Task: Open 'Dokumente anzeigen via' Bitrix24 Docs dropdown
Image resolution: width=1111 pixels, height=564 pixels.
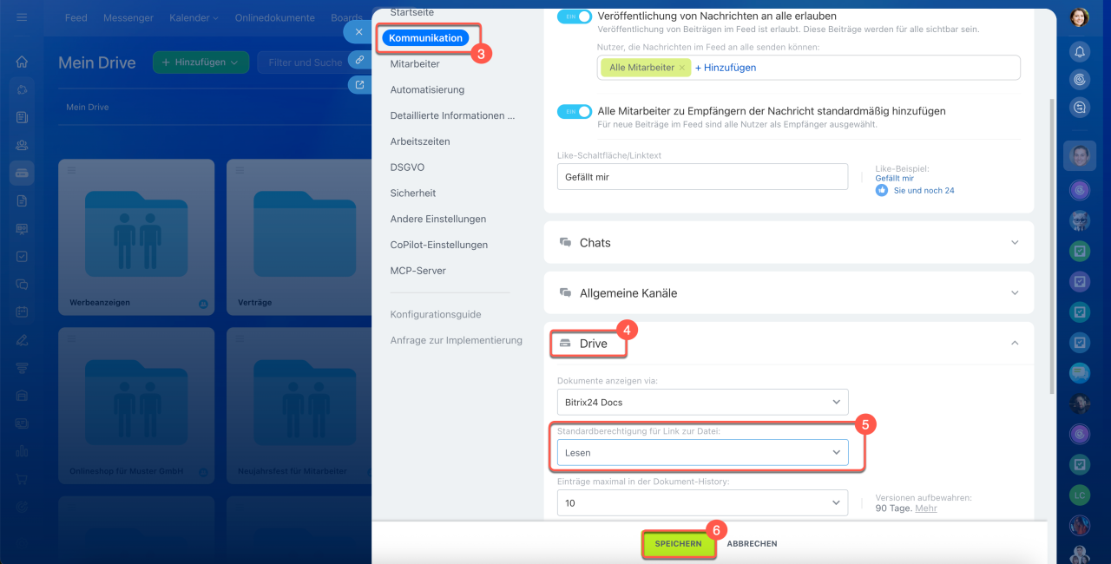Action: (x=702, y=402)
